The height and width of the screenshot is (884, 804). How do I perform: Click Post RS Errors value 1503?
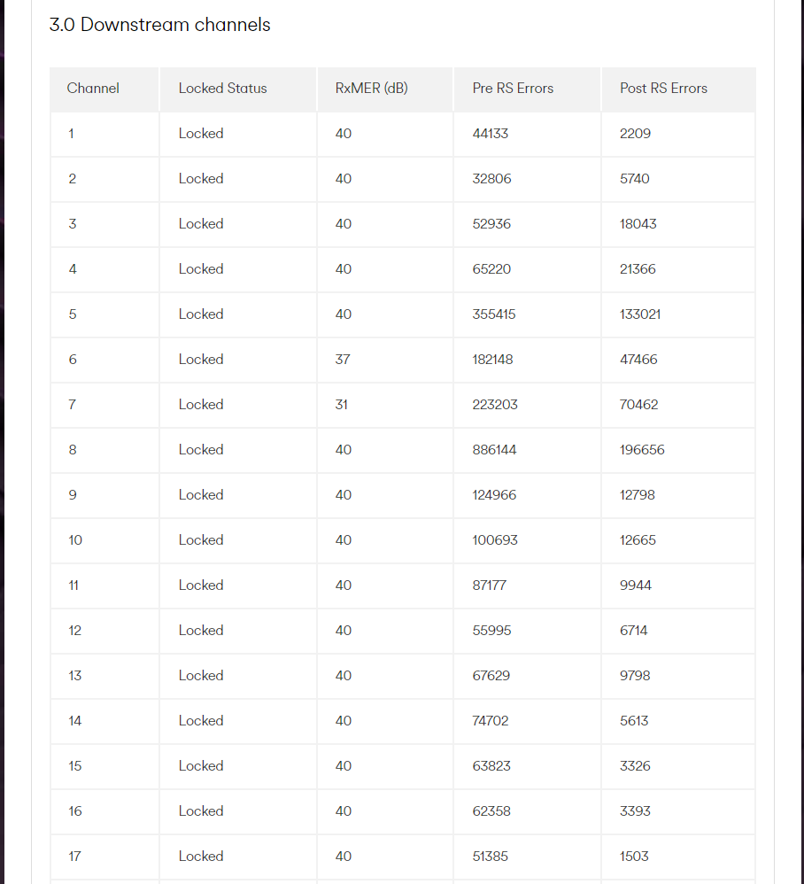point(634,857)
